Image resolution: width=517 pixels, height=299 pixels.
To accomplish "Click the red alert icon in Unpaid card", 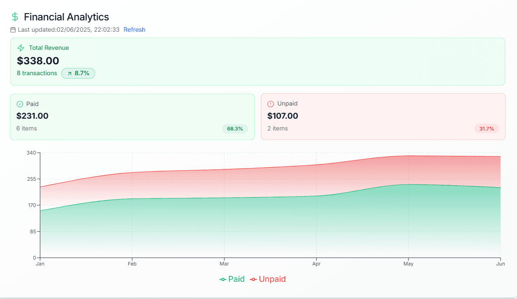I will click(271, 104).
